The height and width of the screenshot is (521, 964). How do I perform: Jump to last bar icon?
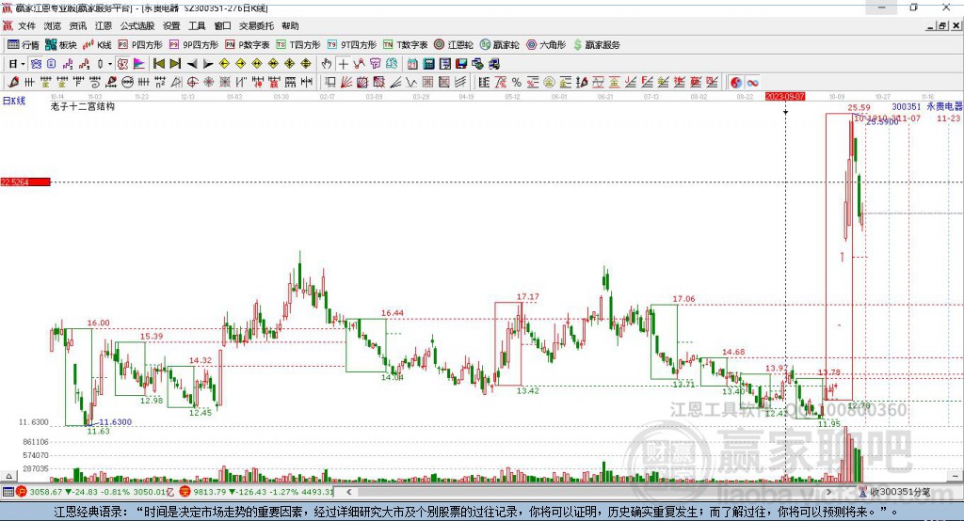[x=175, y=64]
